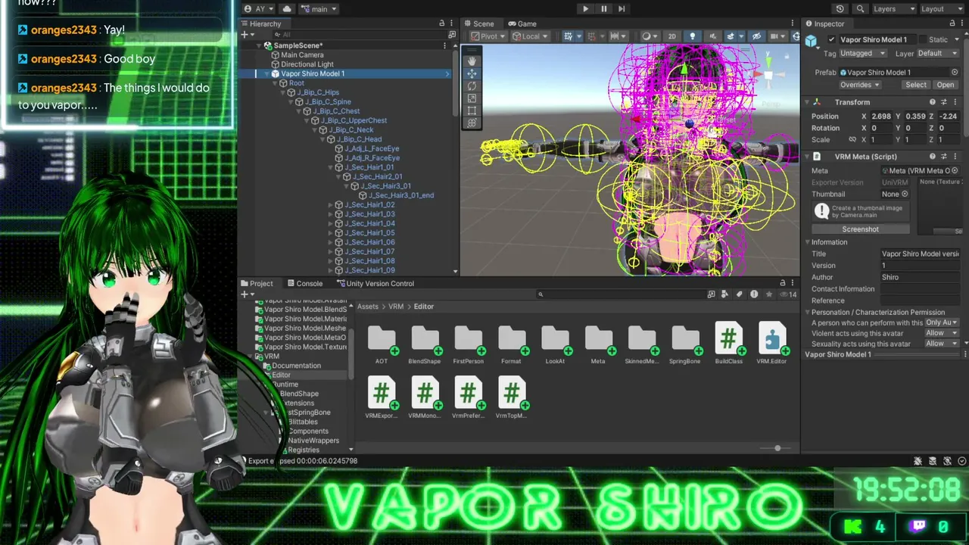Click the global search magnifier icon
The height and width of the screenshot is (545, 969).
[x=860, y=9]
